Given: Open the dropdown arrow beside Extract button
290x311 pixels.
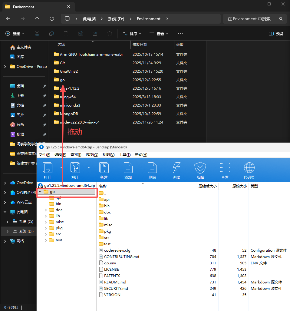Looking at the screenshot, I should point(89,167).
